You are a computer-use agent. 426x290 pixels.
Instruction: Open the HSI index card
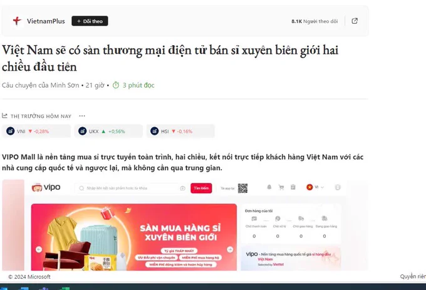180,132
